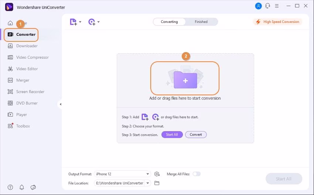
Task: Click the 'Output Format:' label
Action: coord(80,174)
